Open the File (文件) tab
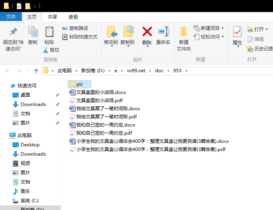Viewport: 273px width, 210px height. 11,17
